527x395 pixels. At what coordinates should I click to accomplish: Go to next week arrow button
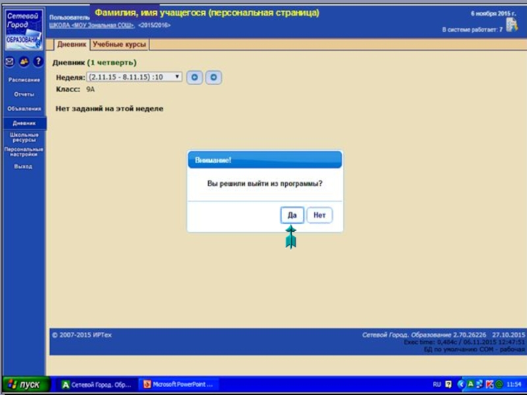[x=213, y=78]
